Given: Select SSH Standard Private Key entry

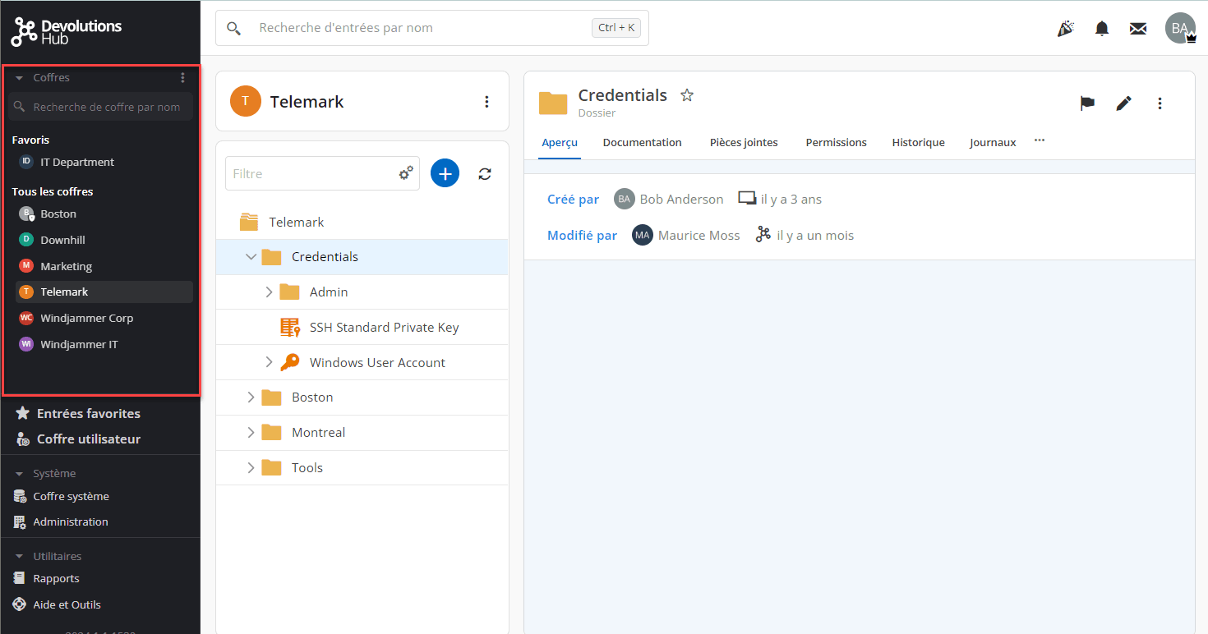Looking at the screenshot, I should coord(384,328).
